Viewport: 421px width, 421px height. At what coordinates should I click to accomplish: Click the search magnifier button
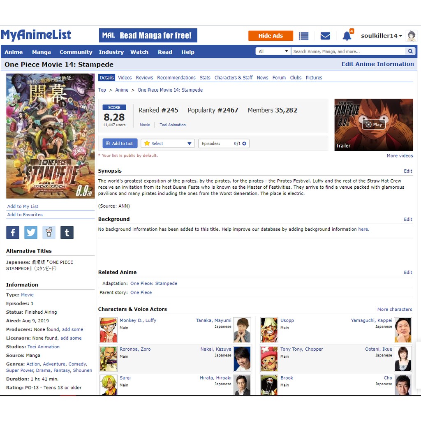pyautogui.click(x=410, y=51)
